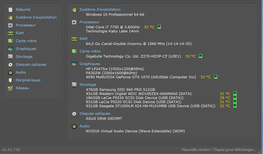263x154 pixels.
Task: Open the Système d'exploitation heading link
Action: pyautogui.click(x=100, y=9)
